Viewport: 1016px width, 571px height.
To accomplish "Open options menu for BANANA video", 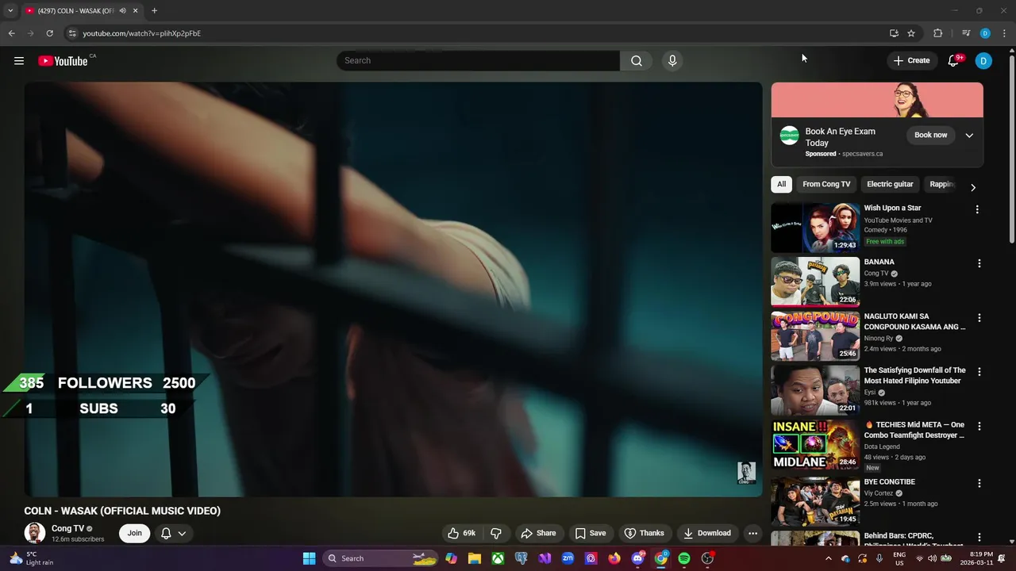I will coord(979,263).
